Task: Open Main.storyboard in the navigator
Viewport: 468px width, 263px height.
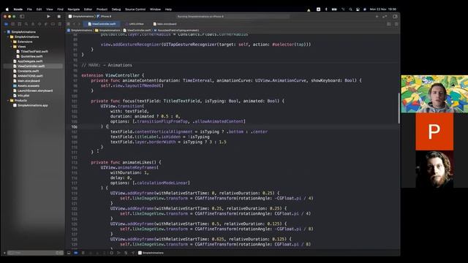Action: 26,81
